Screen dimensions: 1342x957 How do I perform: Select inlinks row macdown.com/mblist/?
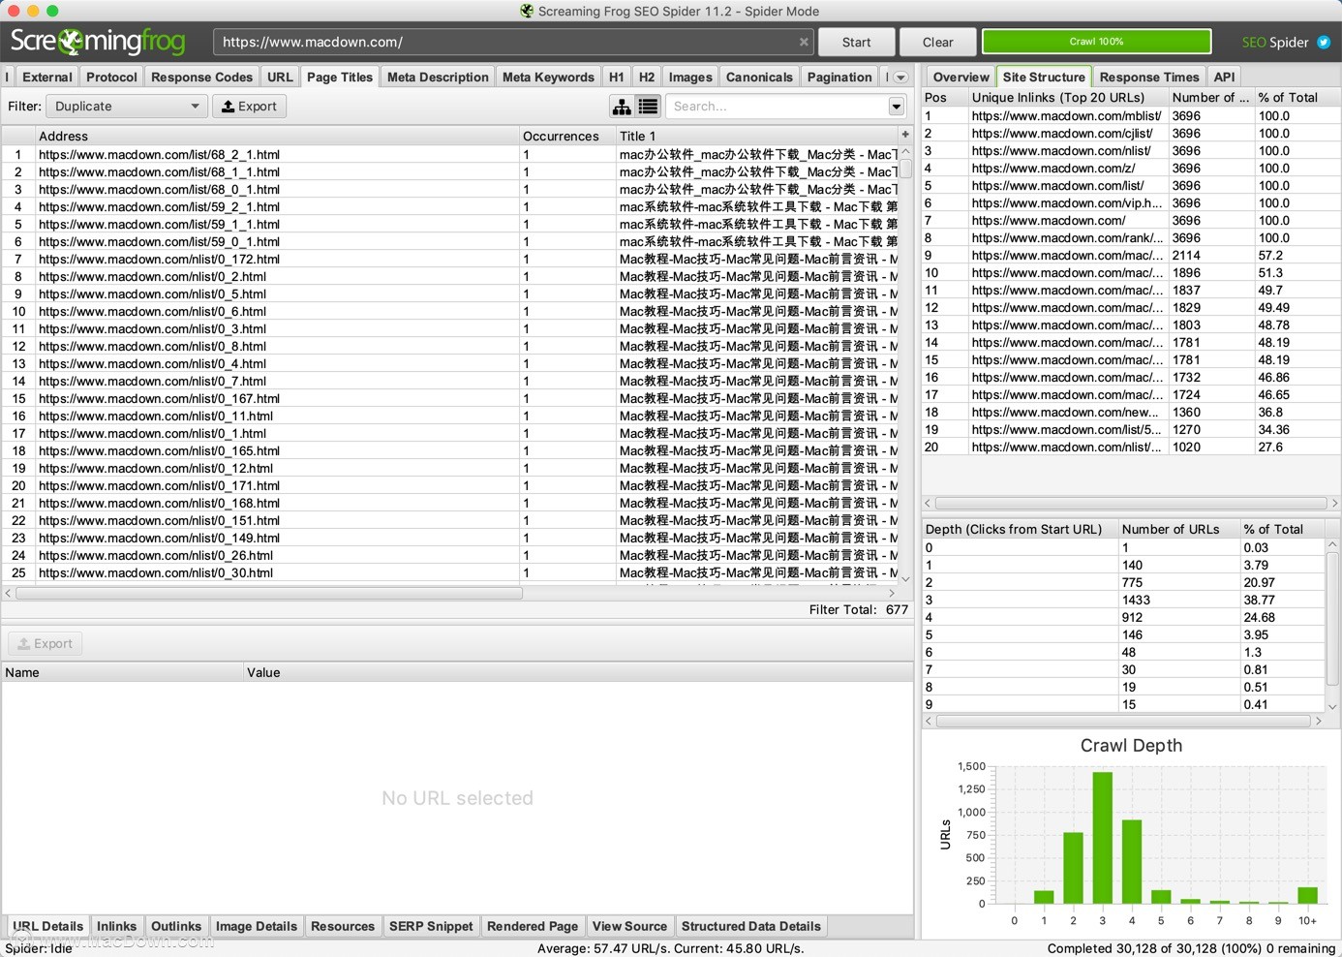point(1131,115)
